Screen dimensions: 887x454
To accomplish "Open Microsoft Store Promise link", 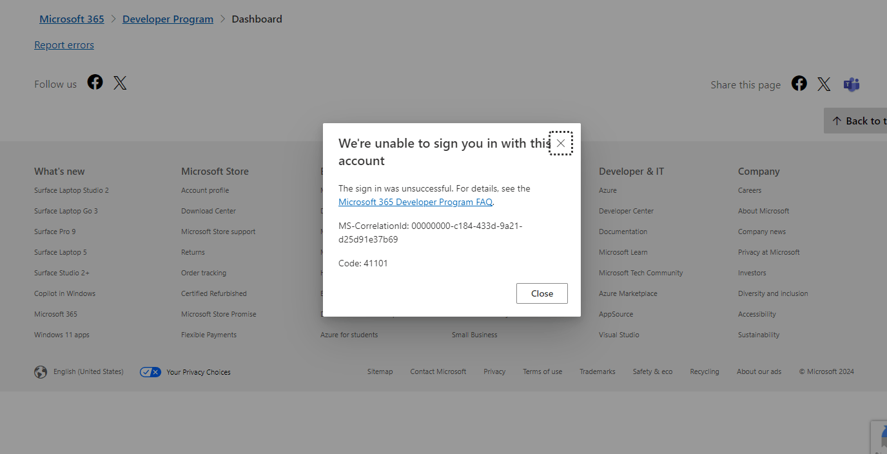I will click(219, 314).
